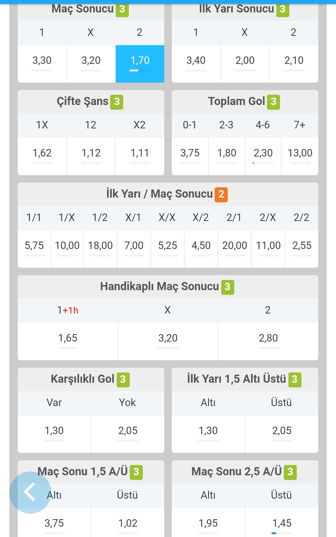
Task: Select the 3,20 draw odds in Maç Sonucu
Action: click(91, 64)
